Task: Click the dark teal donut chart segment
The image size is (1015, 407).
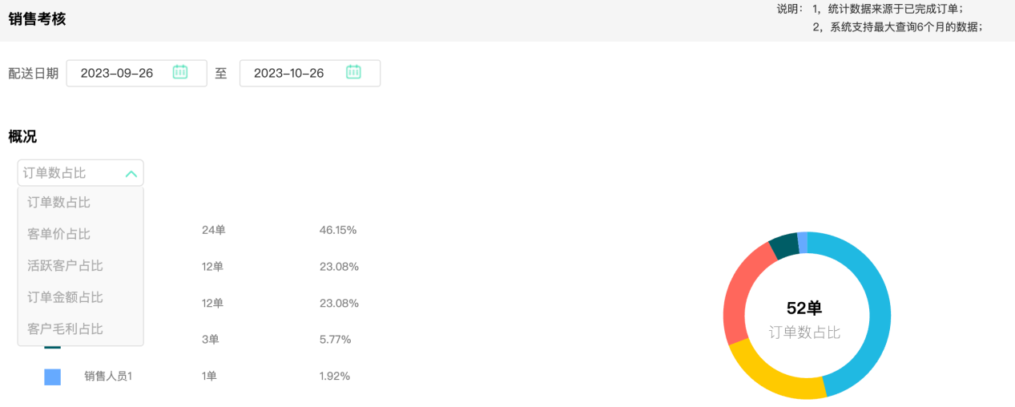Action: (x=783, y=246)
